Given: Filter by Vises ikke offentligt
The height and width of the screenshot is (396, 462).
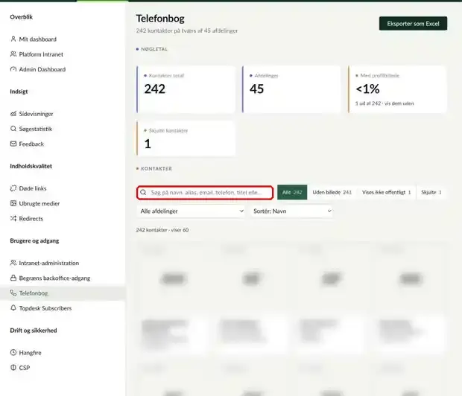Looking at the screenshot, I should tap(386, 192).
